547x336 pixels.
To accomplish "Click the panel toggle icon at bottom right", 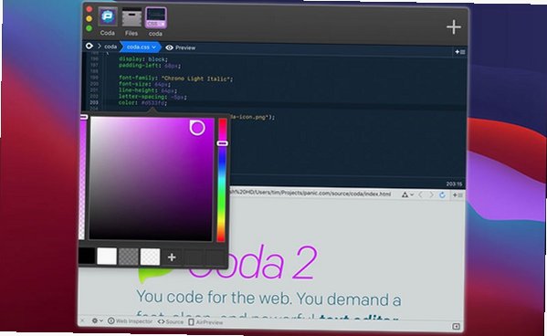I will [456, 326].
